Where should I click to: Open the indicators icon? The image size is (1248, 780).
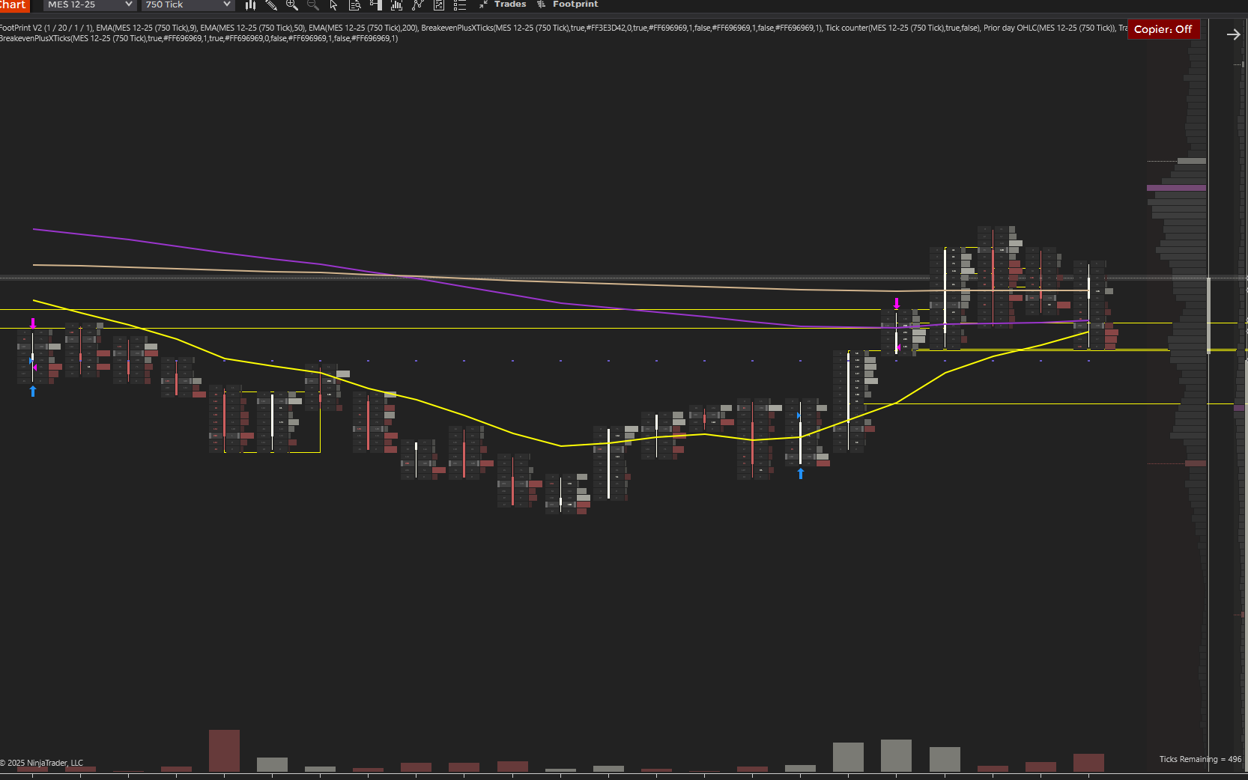pos(418,4)
